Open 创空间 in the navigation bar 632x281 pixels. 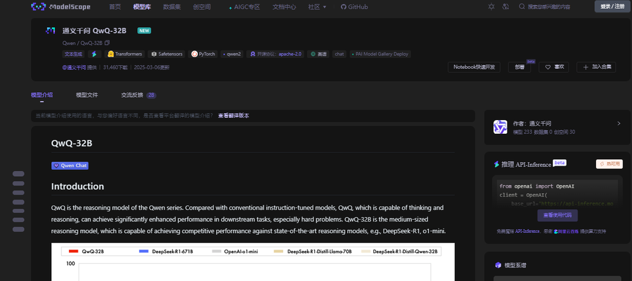point(202,7)
